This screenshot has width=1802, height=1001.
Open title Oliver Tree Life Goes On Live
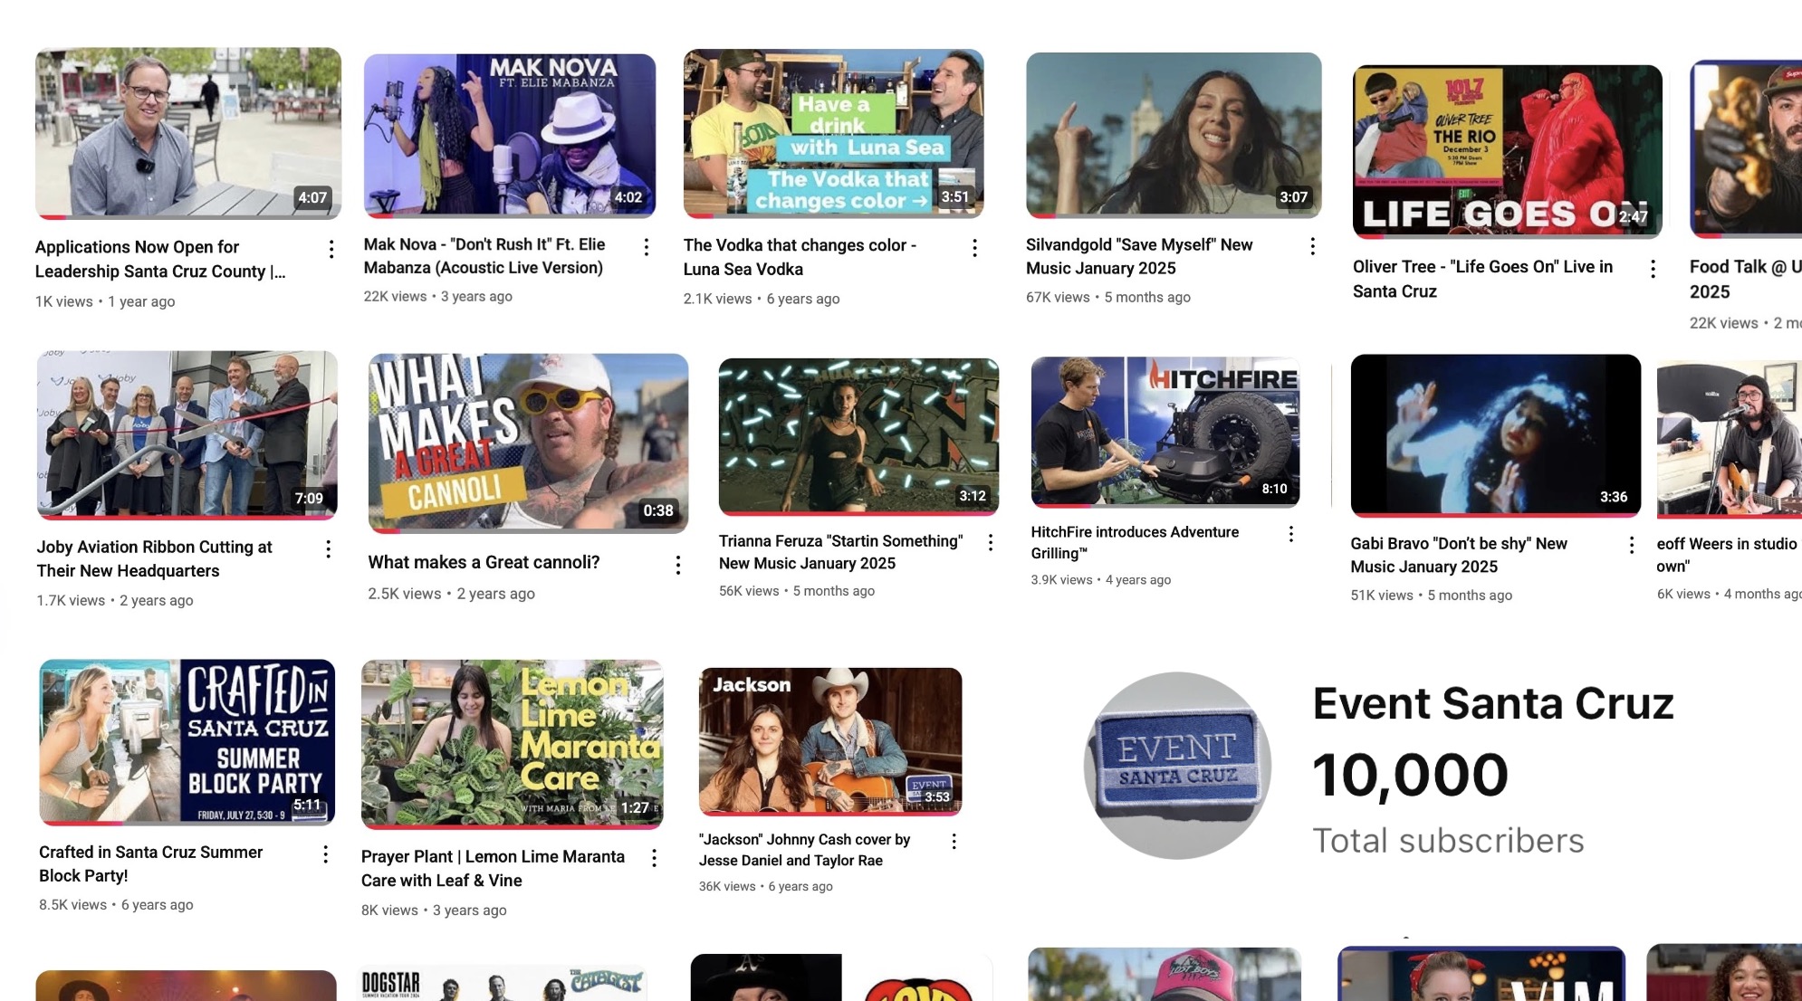1482,279
